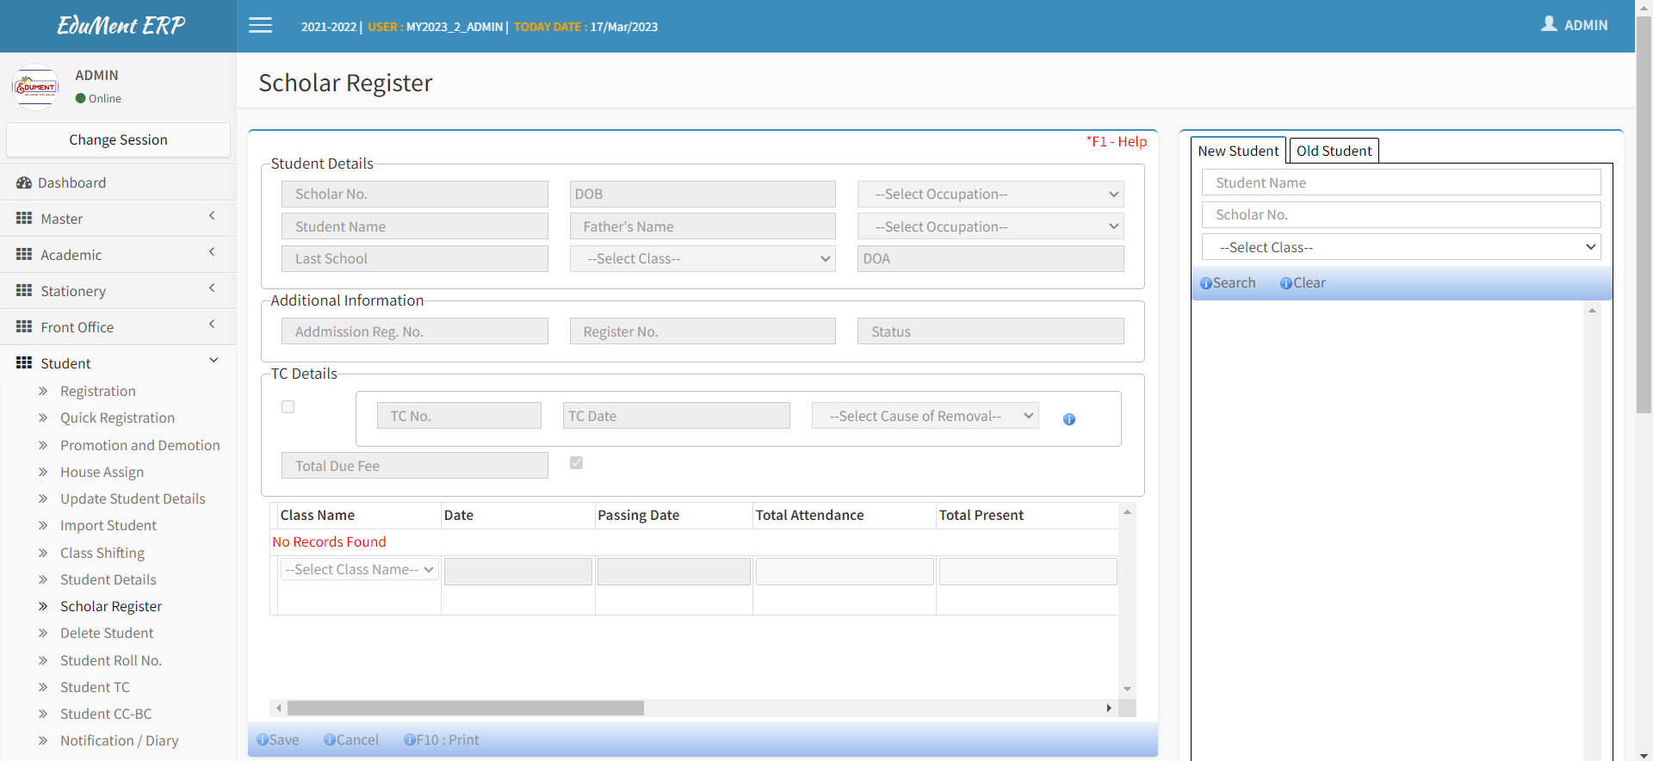Click the Save icon in bottom bar
This screenshot has height=761, width=1653.
[263, 740]
